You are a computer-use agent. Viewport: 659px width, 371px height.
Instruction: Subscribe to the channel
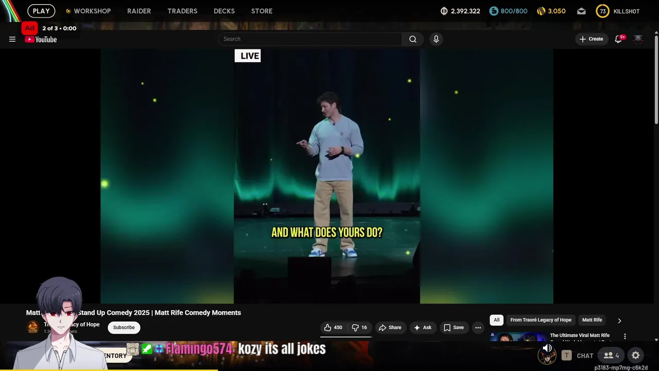click(124, 328)
